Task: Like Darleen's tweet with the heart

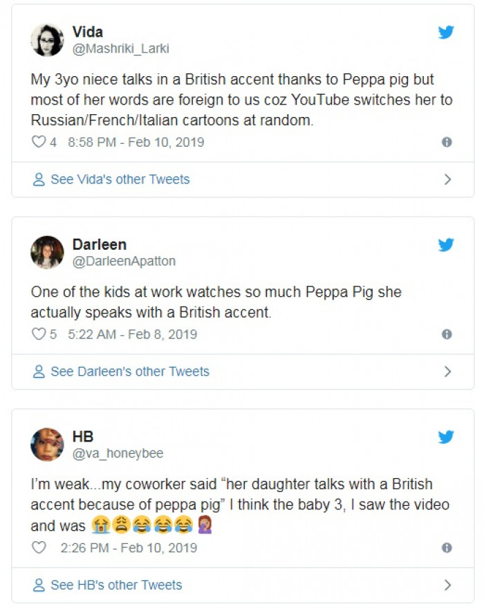Action: (39, 334)
